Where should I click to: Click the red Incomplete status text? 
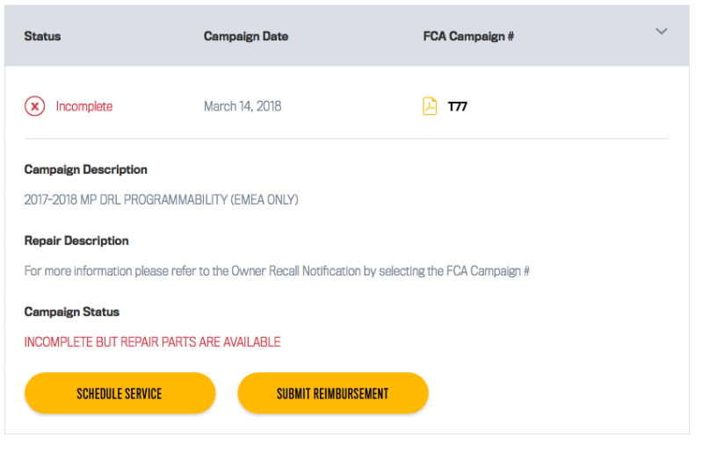pyautogui.click(x=84, y=107)
